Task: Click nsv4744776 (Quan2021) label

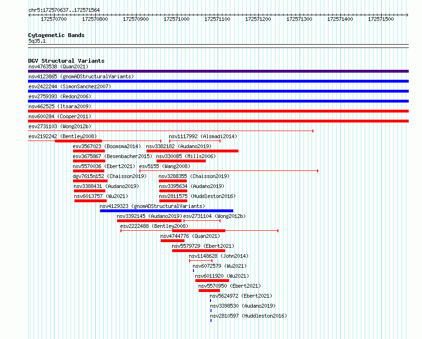Action: pyautogui.click(x=190, y=236)
